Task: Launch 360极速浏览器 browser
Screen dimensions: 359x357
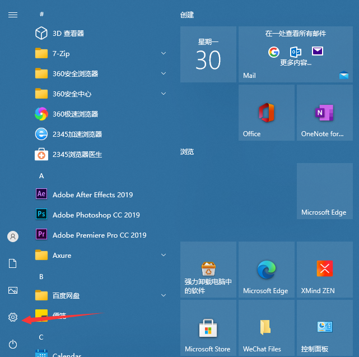Action: pos(75,114)
